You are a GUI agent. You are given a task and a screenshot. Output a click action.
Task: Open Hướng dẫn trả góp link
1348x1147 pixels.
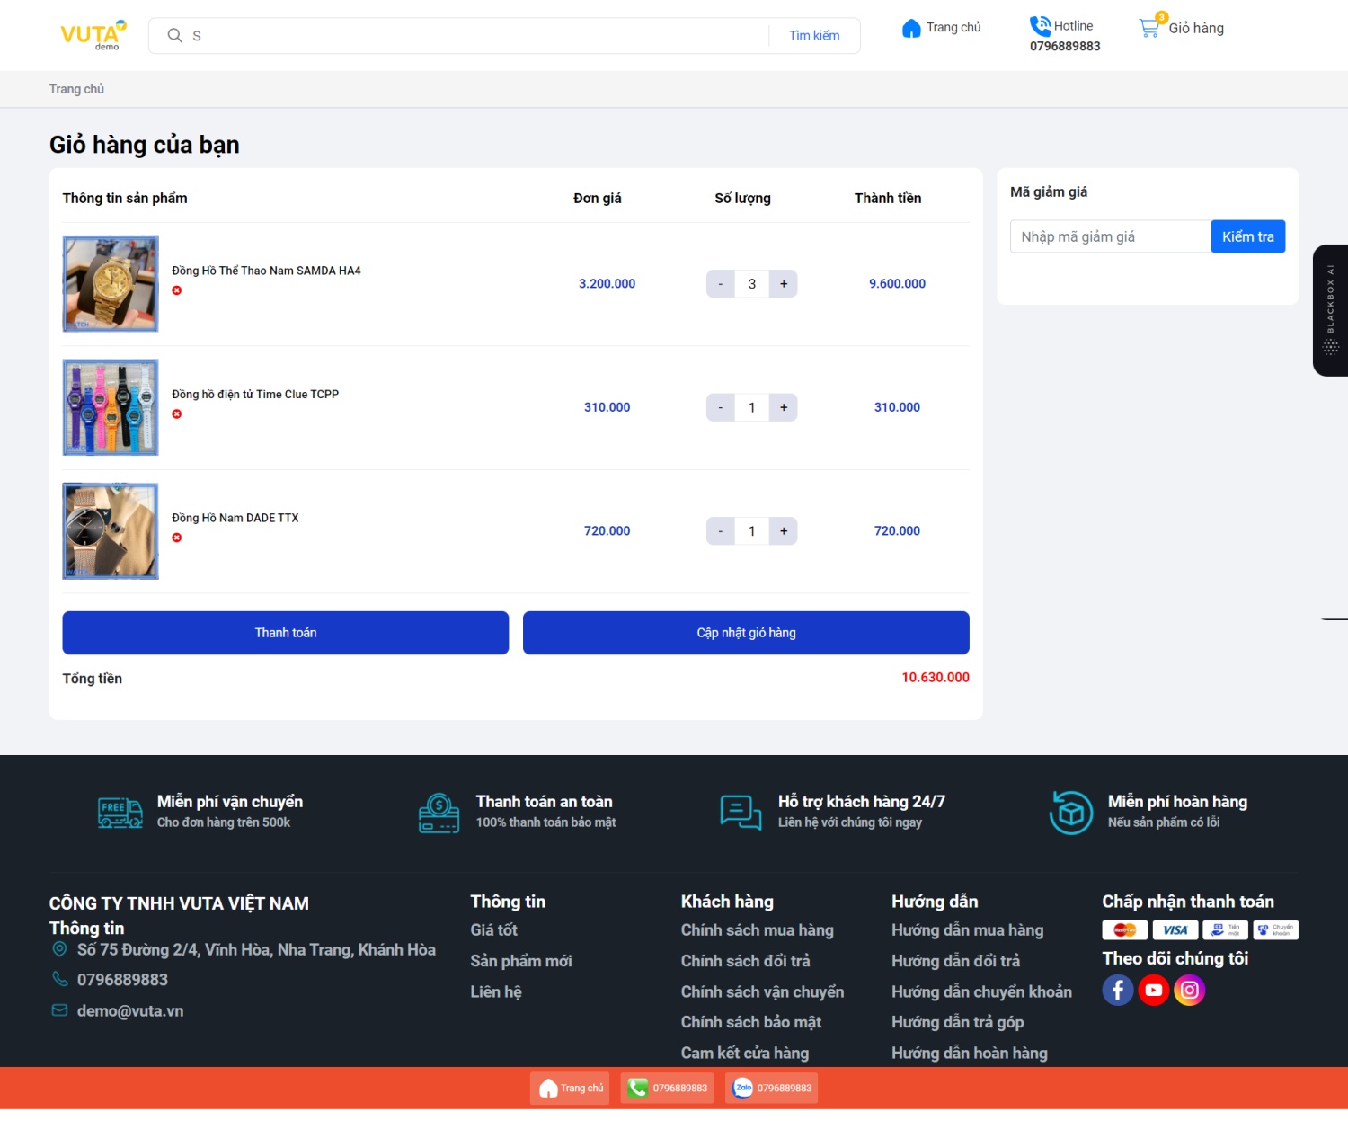pyautogui.click(x=957, y=1022)
